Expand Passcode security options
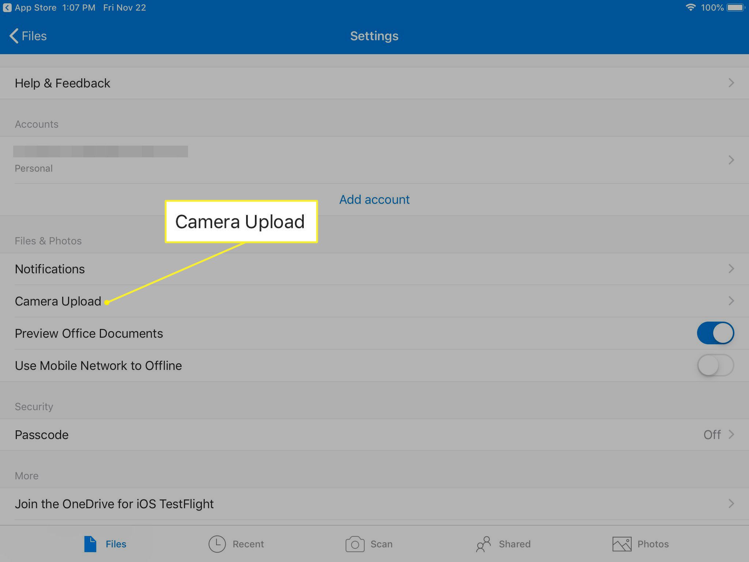 [374, 434]
